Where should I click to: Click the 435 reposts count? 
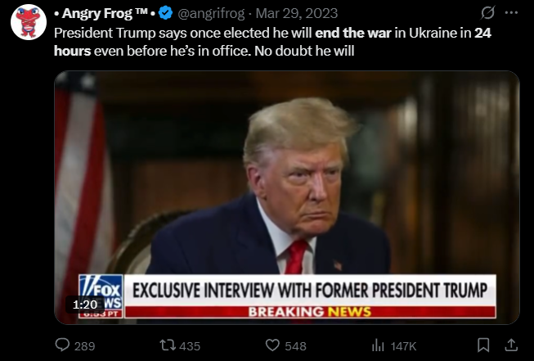point(190,346)
